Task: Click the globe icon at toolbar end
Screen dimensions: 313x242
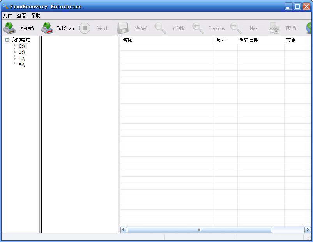Action: point(309,28)
